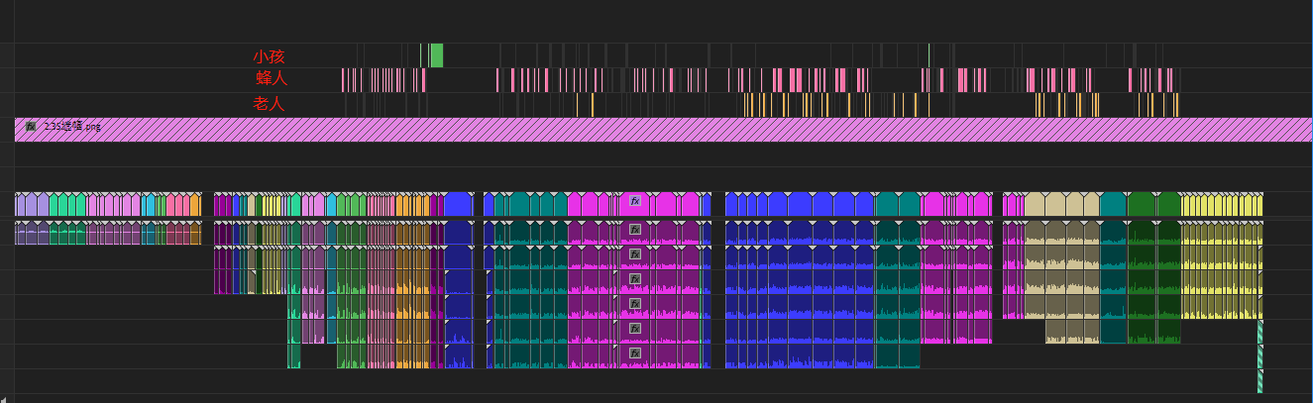Click the red 蜂人 track label

coord(271,79)
